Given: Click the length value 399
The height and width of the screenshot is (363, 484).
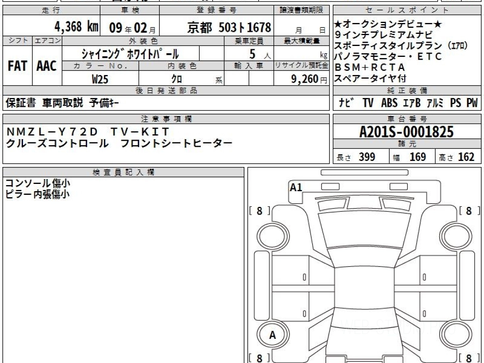Looking at the screenshot, I should (367, 157).
